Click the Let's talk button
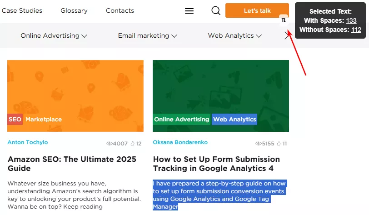Image resolution: width=369 pixels, height=215 pixels. (257, 10)
